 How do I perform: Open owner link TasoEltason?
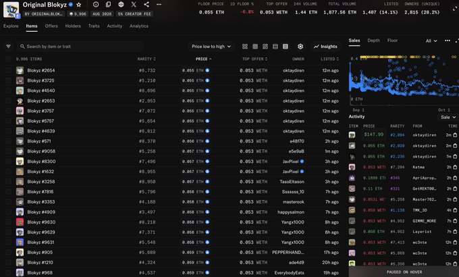click(292, 182)
